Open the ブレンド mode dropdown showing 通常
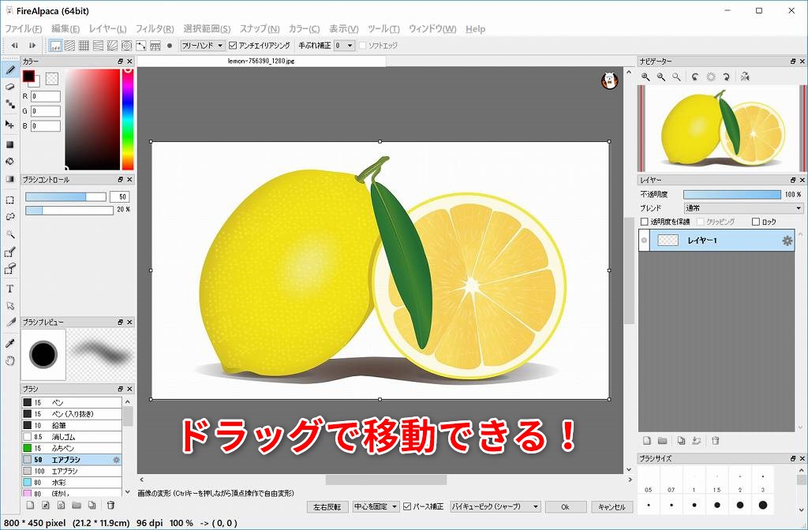808x530 pixels. point(743,208)
